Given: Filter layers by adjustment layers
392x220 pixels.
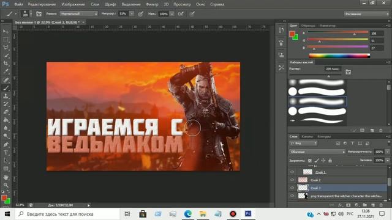Looking at the screenshot, I should pyautogui.click(x=345, y=144).
